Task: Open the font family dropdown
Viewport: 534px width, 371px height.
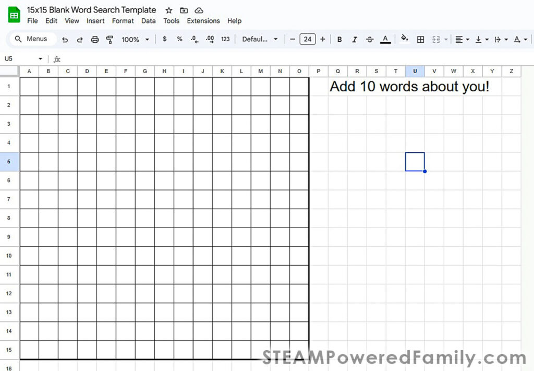Action: 259,39
